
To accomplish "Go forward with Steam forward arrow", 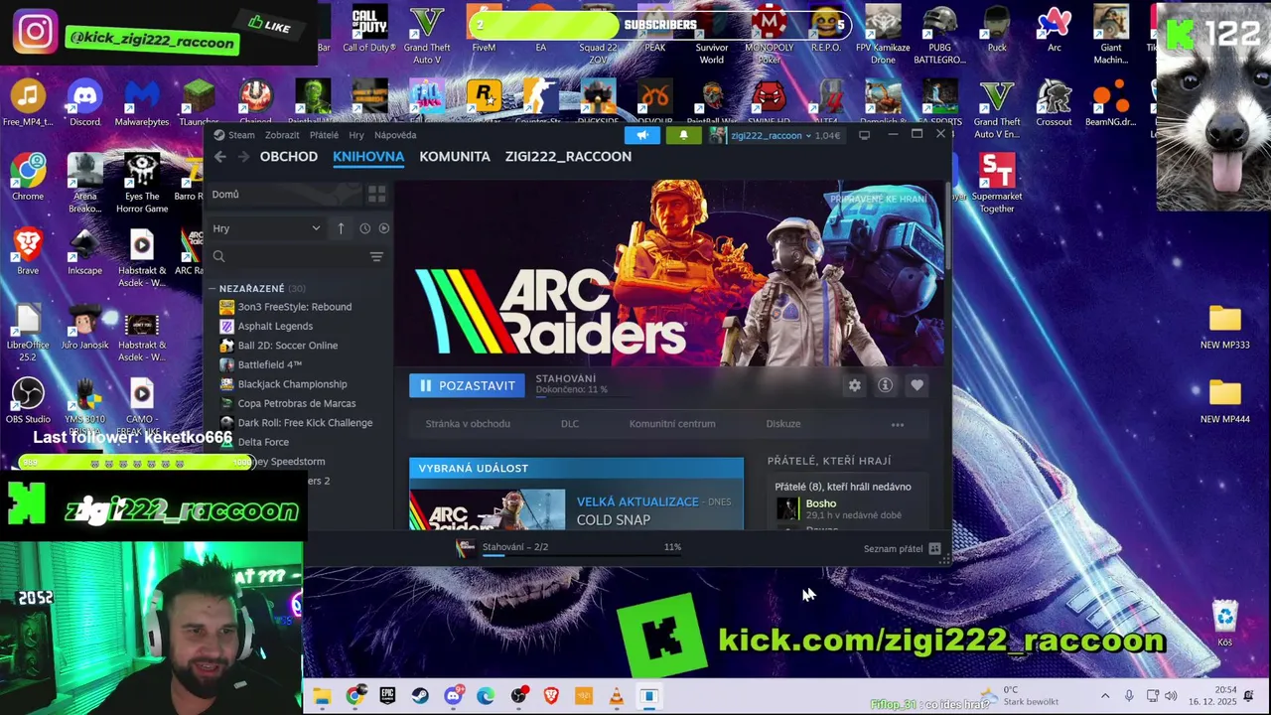I will coord(243,157).
